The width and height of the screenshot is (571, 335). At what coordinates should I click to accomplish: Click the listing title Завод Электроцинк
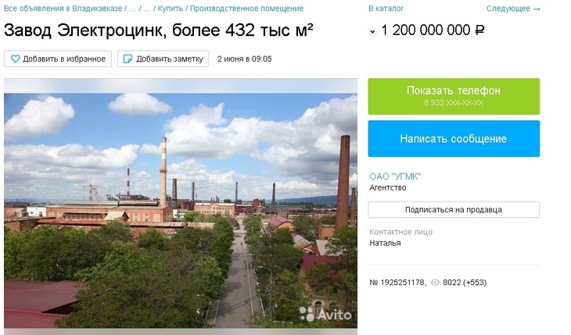pyautogui.click(x=159, y=31)
